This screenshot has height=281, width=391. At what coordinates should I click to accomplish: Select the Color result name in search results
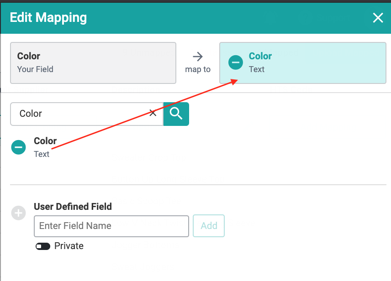click(45, 141)
